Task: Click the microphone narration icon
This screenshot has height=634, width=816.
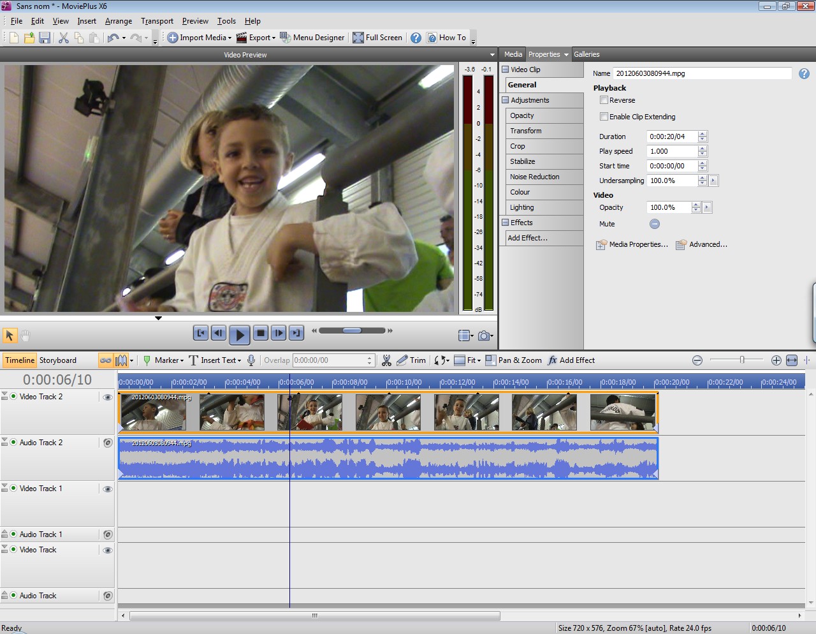Action: coord(251,360)
